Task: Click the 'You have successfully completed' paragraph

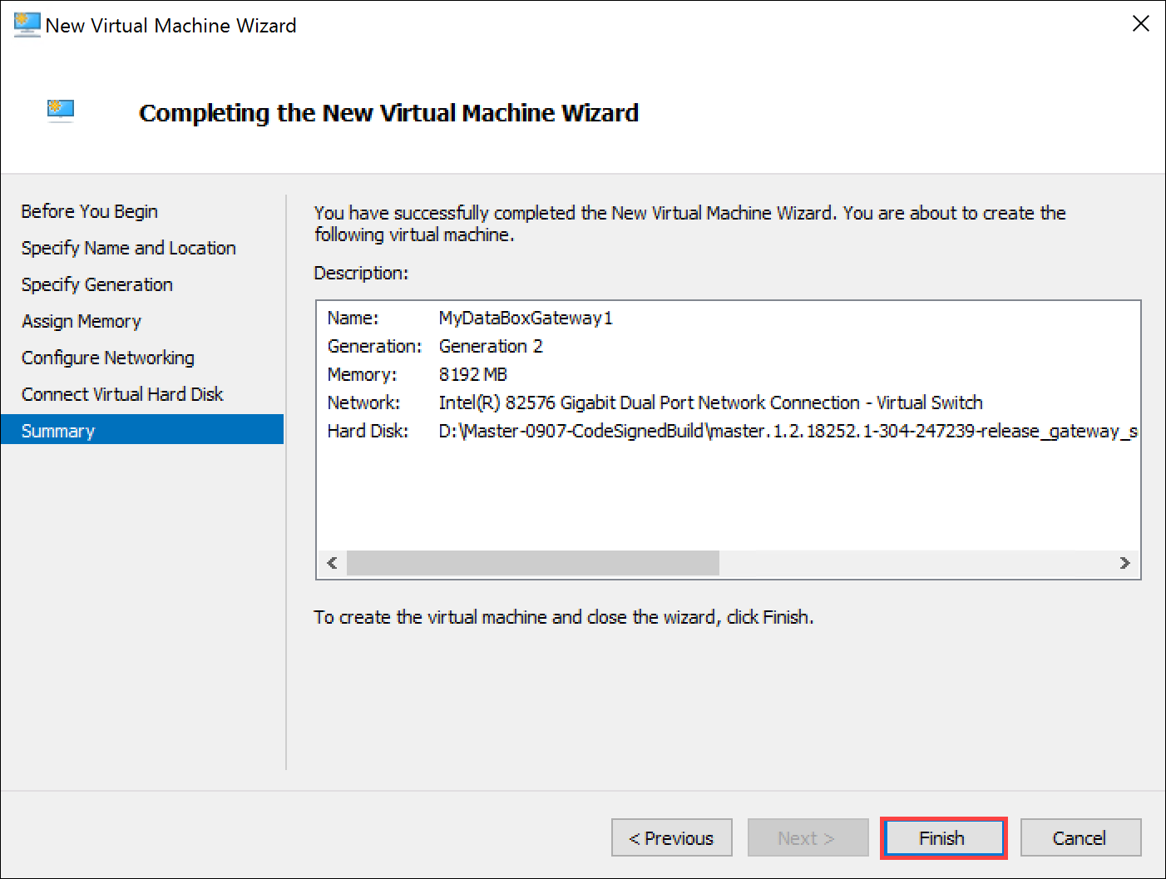Action: (689, 224)
